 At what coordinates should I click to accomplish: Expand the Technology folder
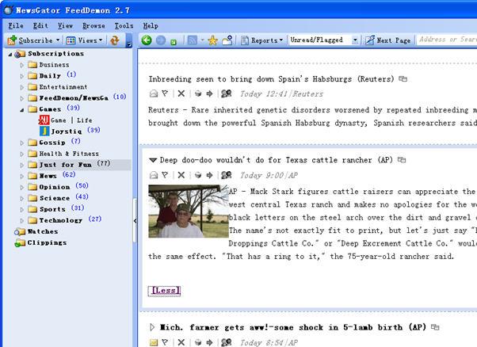coord(22,219)
